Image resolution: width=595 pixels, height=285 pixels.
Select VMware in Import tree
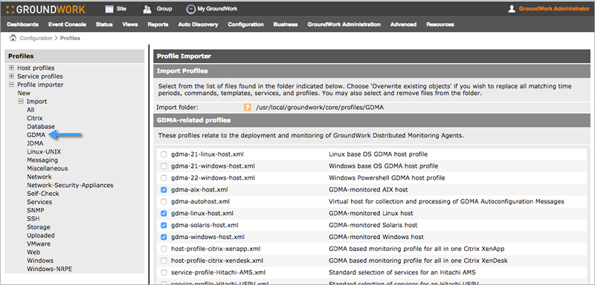pos(39,243)
